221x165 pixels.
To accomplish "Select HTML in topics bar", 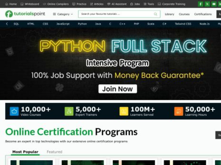I will point(31,24).
